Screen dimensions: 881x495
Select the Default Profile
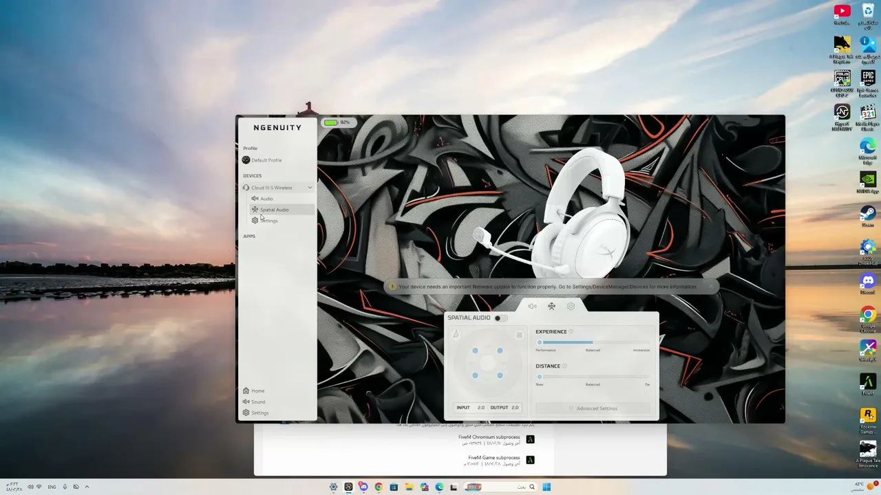tap(262, 160)
